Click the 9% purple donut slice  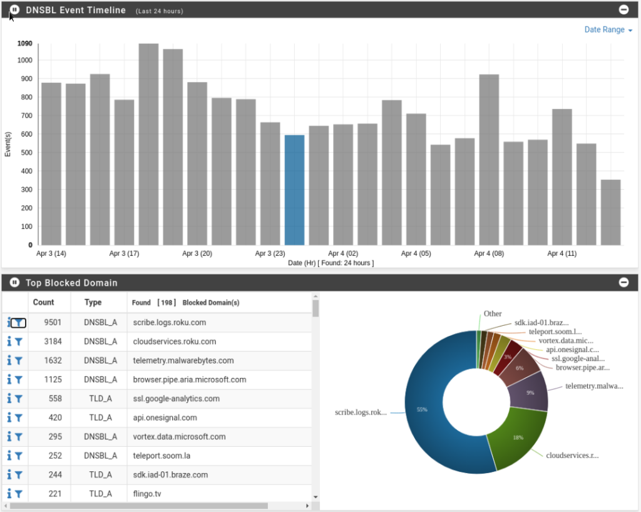click(530, 392)
